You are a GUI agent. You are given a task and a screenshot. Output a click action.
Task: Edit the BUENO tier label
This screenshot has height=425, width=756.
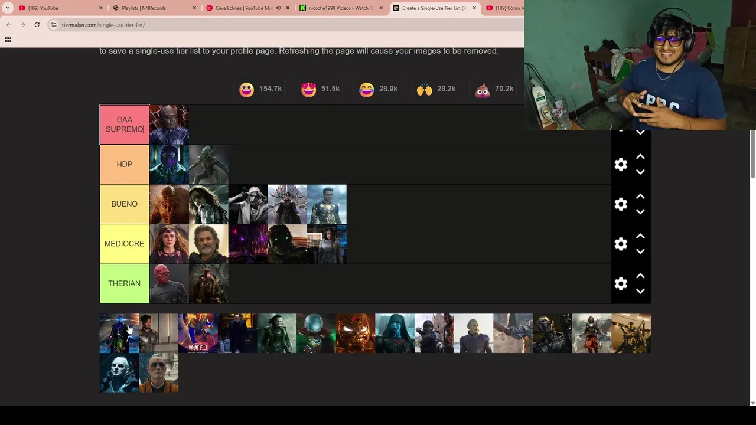125,204
